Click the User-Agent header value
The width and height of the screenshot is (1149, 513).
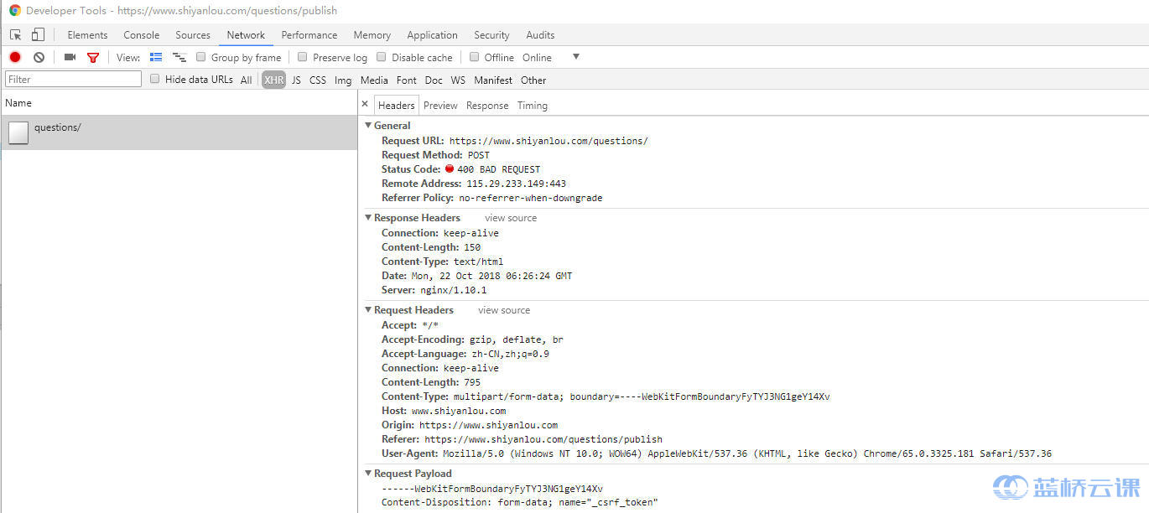click(747, 453)
